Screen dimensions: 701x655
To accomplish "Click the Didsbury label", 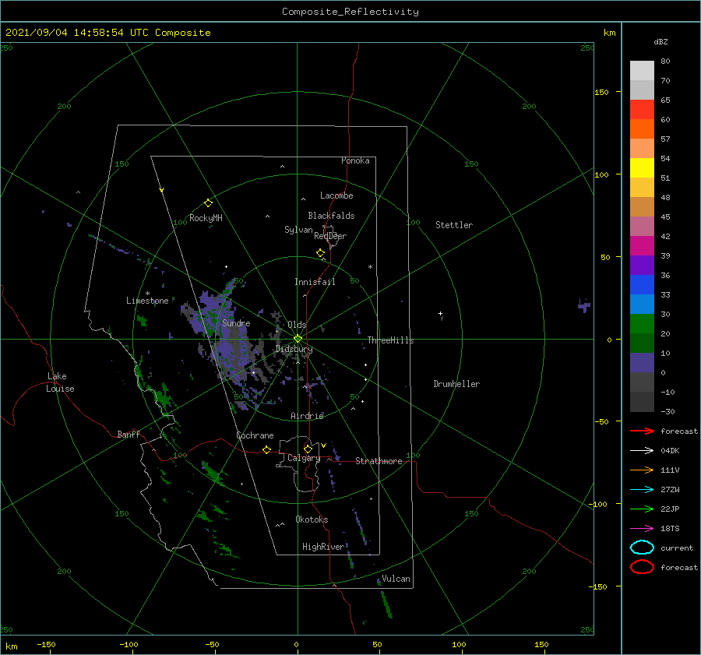I will tap(294, 348).
